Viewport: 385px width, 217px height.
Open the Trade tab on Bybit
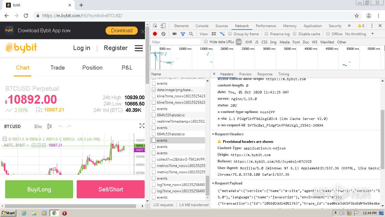pyautogui.click(x=57, y=68)
